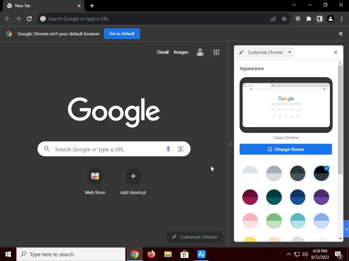Select the dark blue color swatch

click(x=298, y=197)
